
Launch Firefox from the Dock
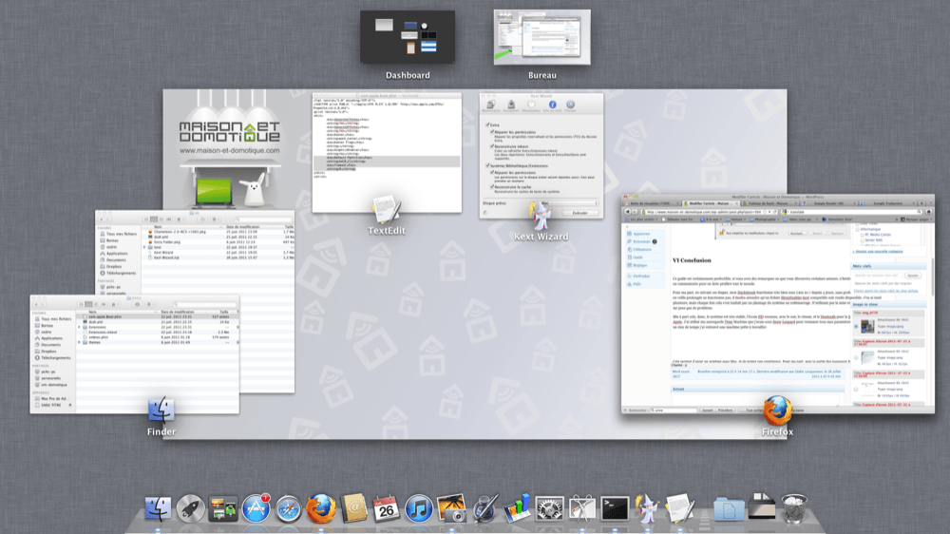[x=321, y=508]
